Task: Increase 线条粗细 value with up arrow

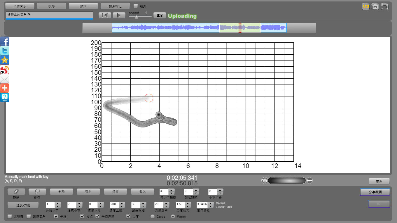Action: (x=143, y=203)
